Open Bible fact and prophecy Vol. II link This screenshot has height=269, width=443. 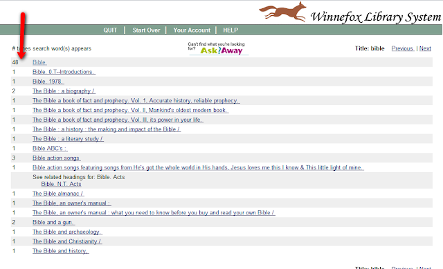coord(130,111)
